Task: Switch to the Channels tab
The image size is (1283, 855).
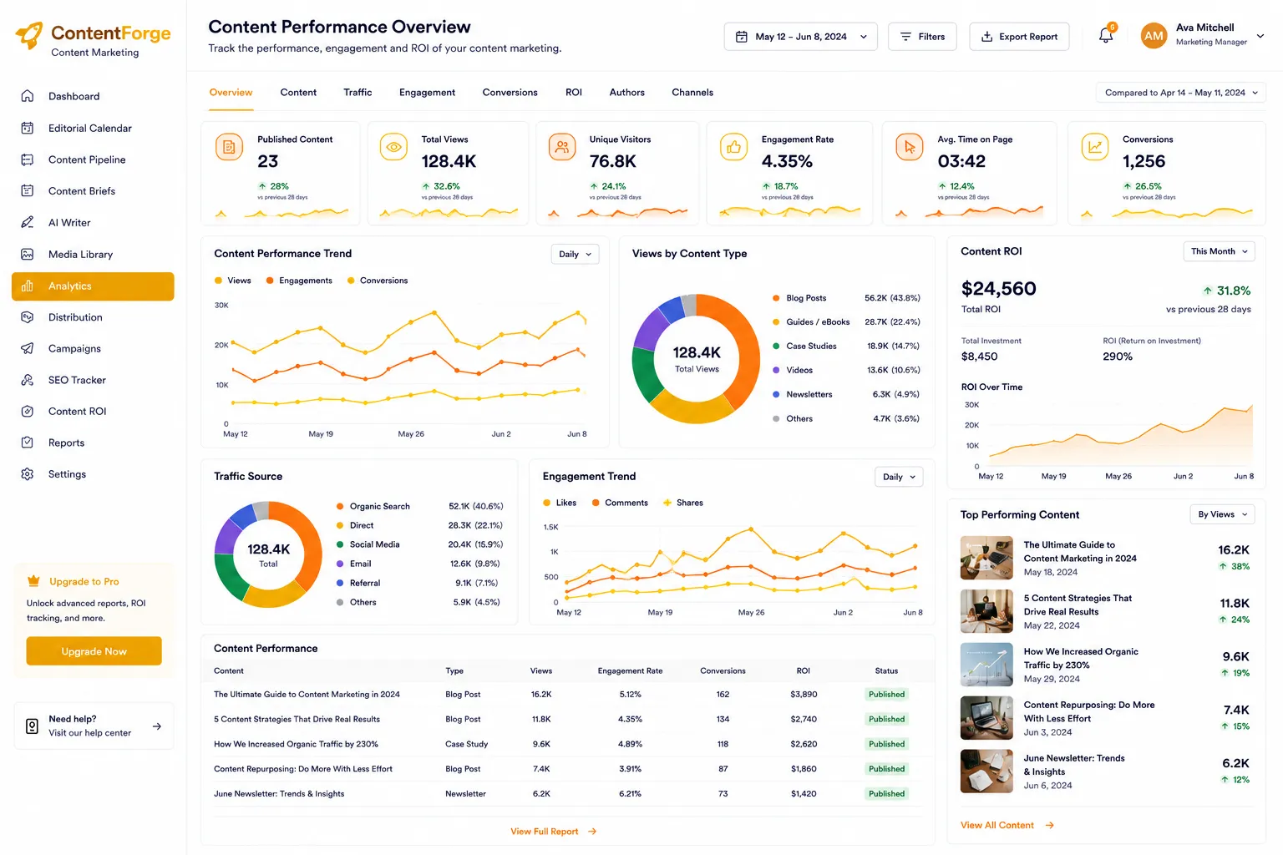Action: click(692, 93)
